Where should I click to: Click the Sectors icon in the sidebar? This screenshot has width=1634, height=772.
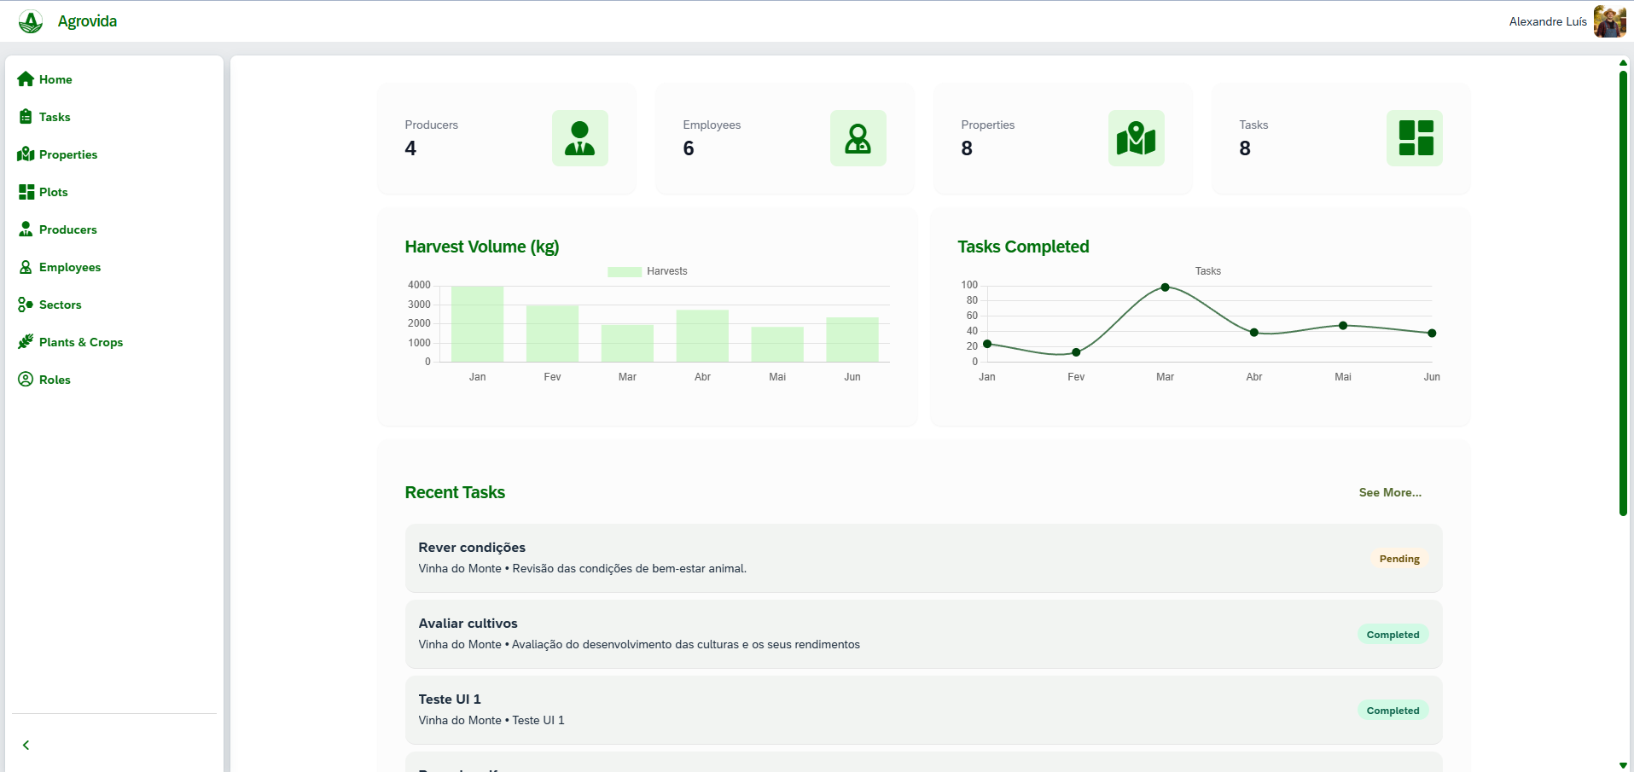[x=26, y=305]
